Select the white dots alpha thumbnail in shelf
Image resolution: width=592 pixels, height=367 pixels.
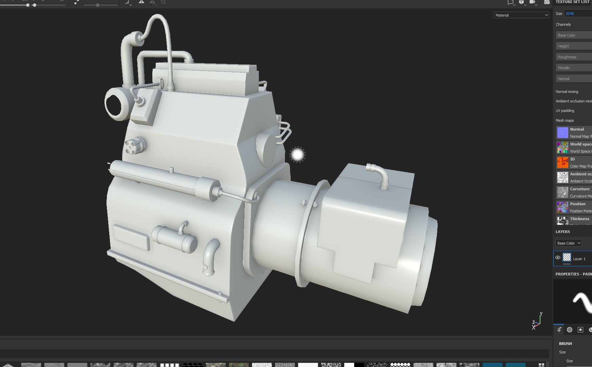click(400, 365)
